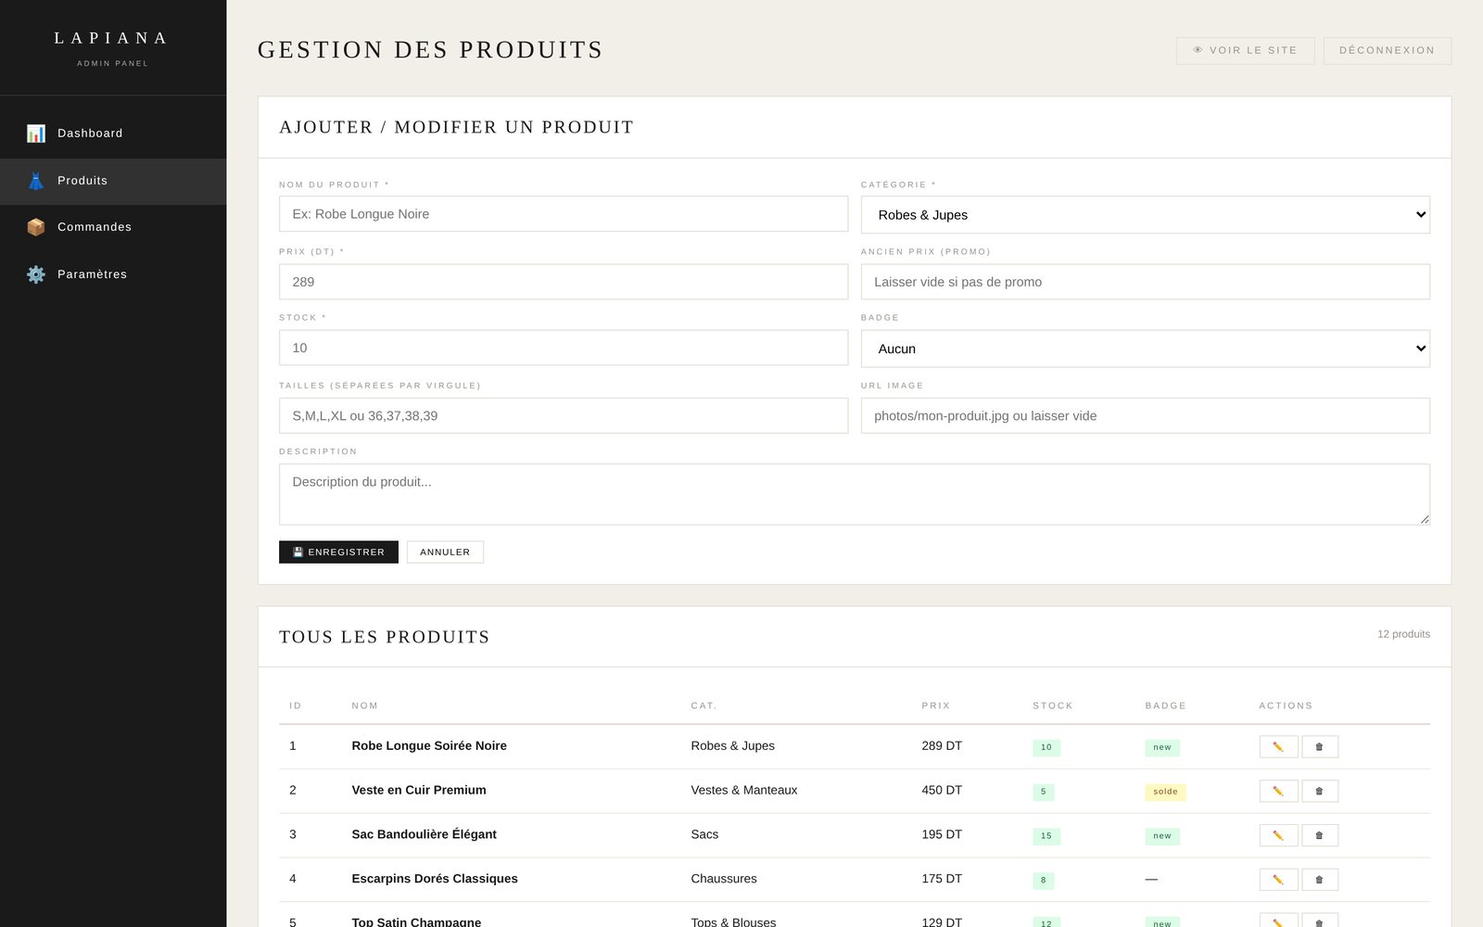Edit Robe Longue Soirée Noire with pencil icon
The image size is (1483, 927).
point(1278,747)
